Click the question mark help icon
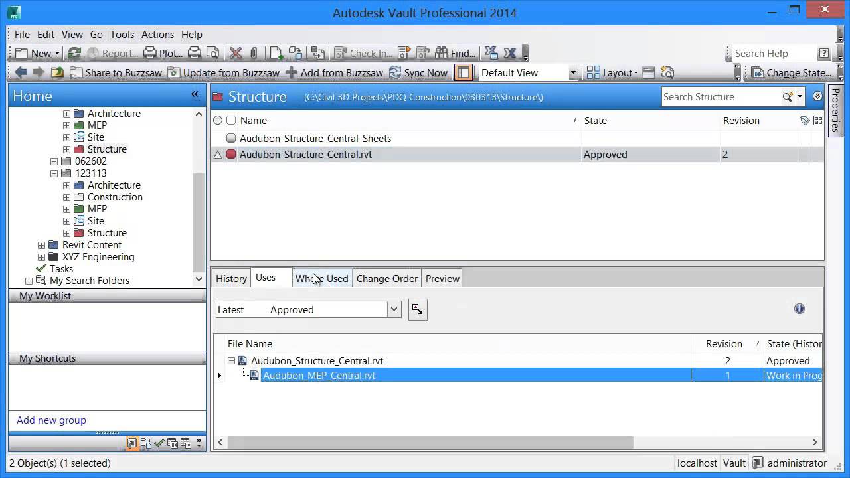The image size is (850, 478). click(x=823, y=53)
